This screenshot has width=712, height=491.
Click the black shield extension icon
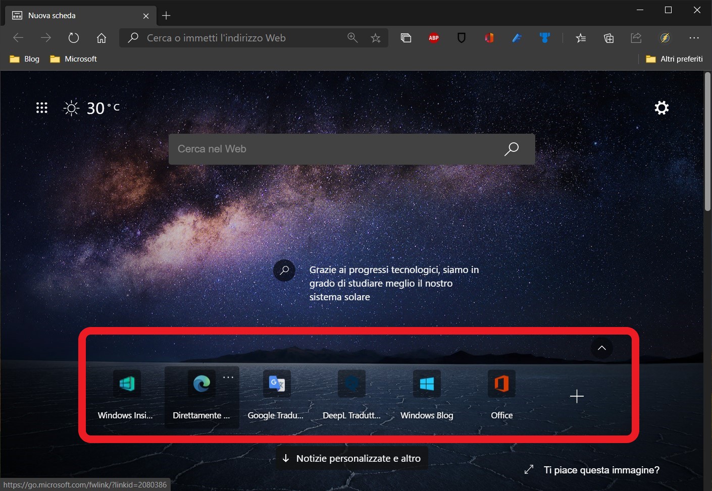pyautogui.click(x=462, y=38)
